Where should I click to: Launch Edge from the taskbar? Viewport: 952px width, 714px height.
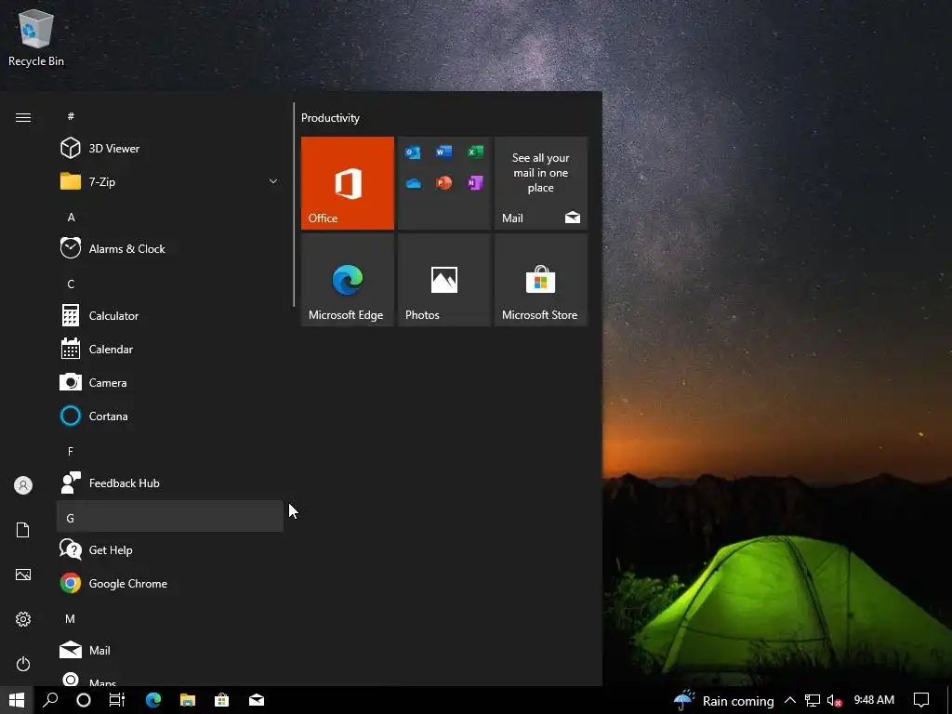point(153,700)
